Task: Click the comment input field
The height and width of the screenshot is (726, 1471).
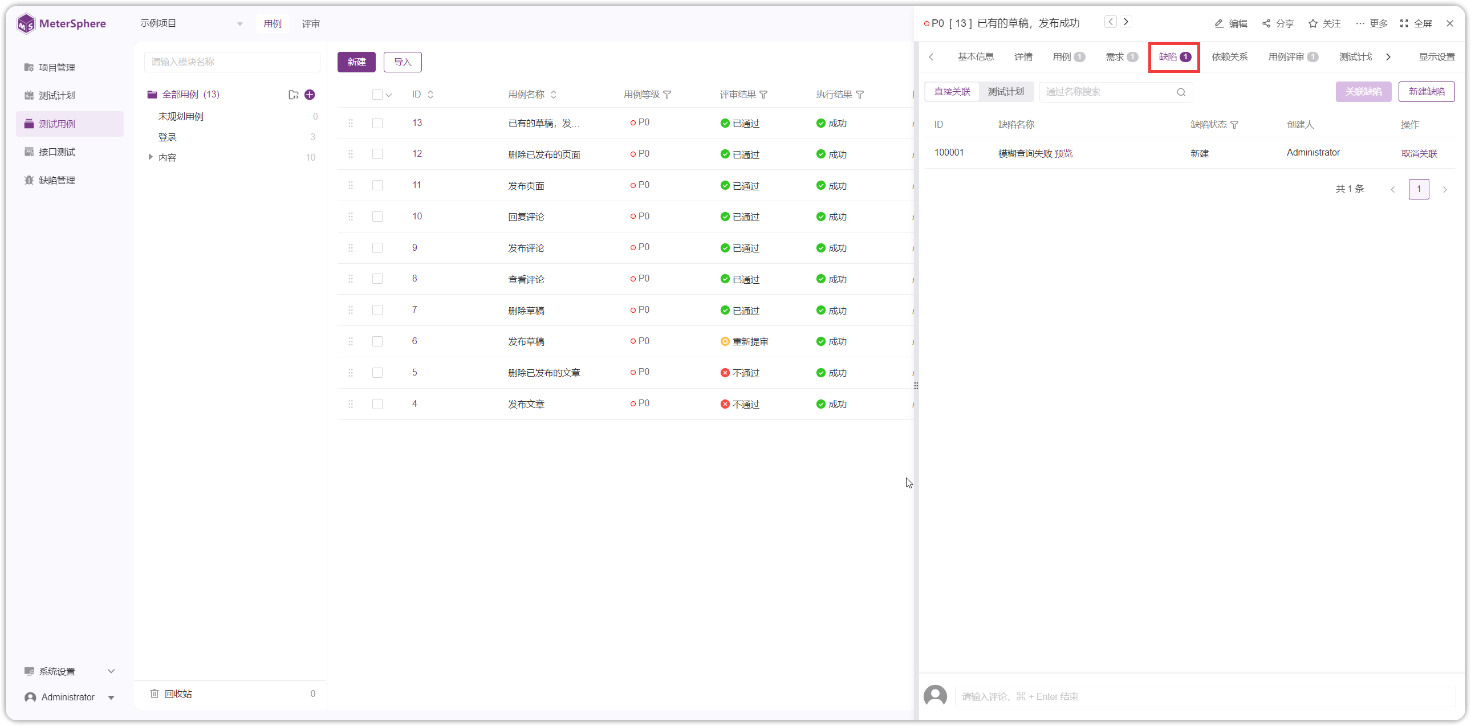Action: pyautogui.click(x=1205, y=696)
